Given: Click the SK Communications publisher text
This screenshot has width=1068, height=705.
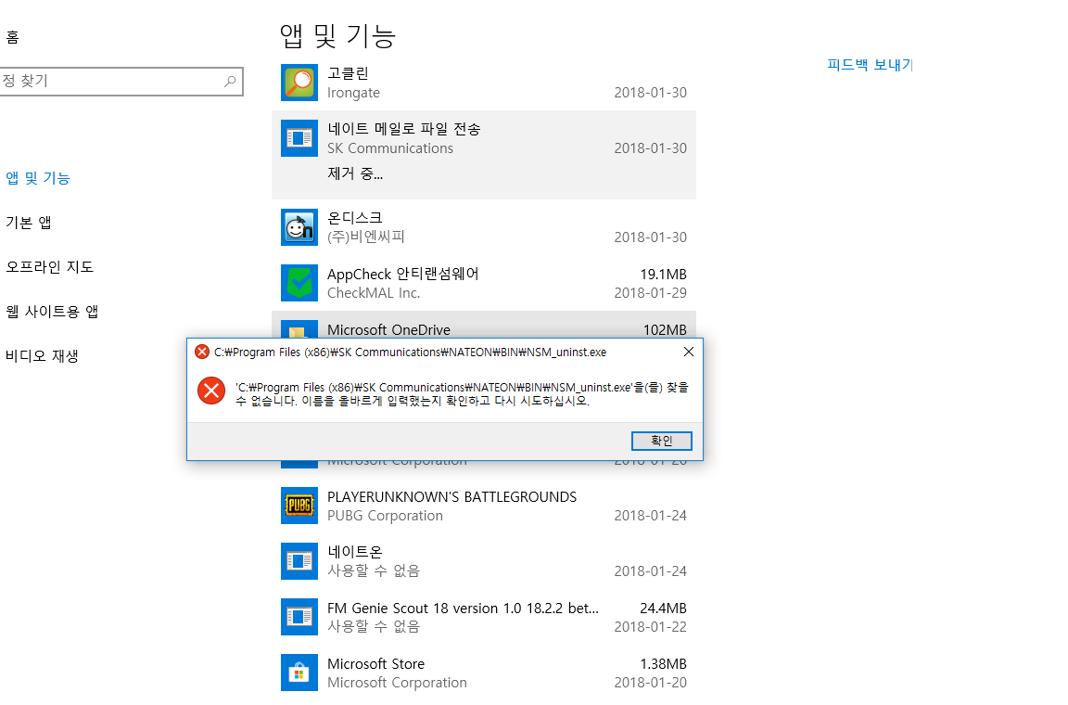Looking at the screenshot, I should pos(390,147).
